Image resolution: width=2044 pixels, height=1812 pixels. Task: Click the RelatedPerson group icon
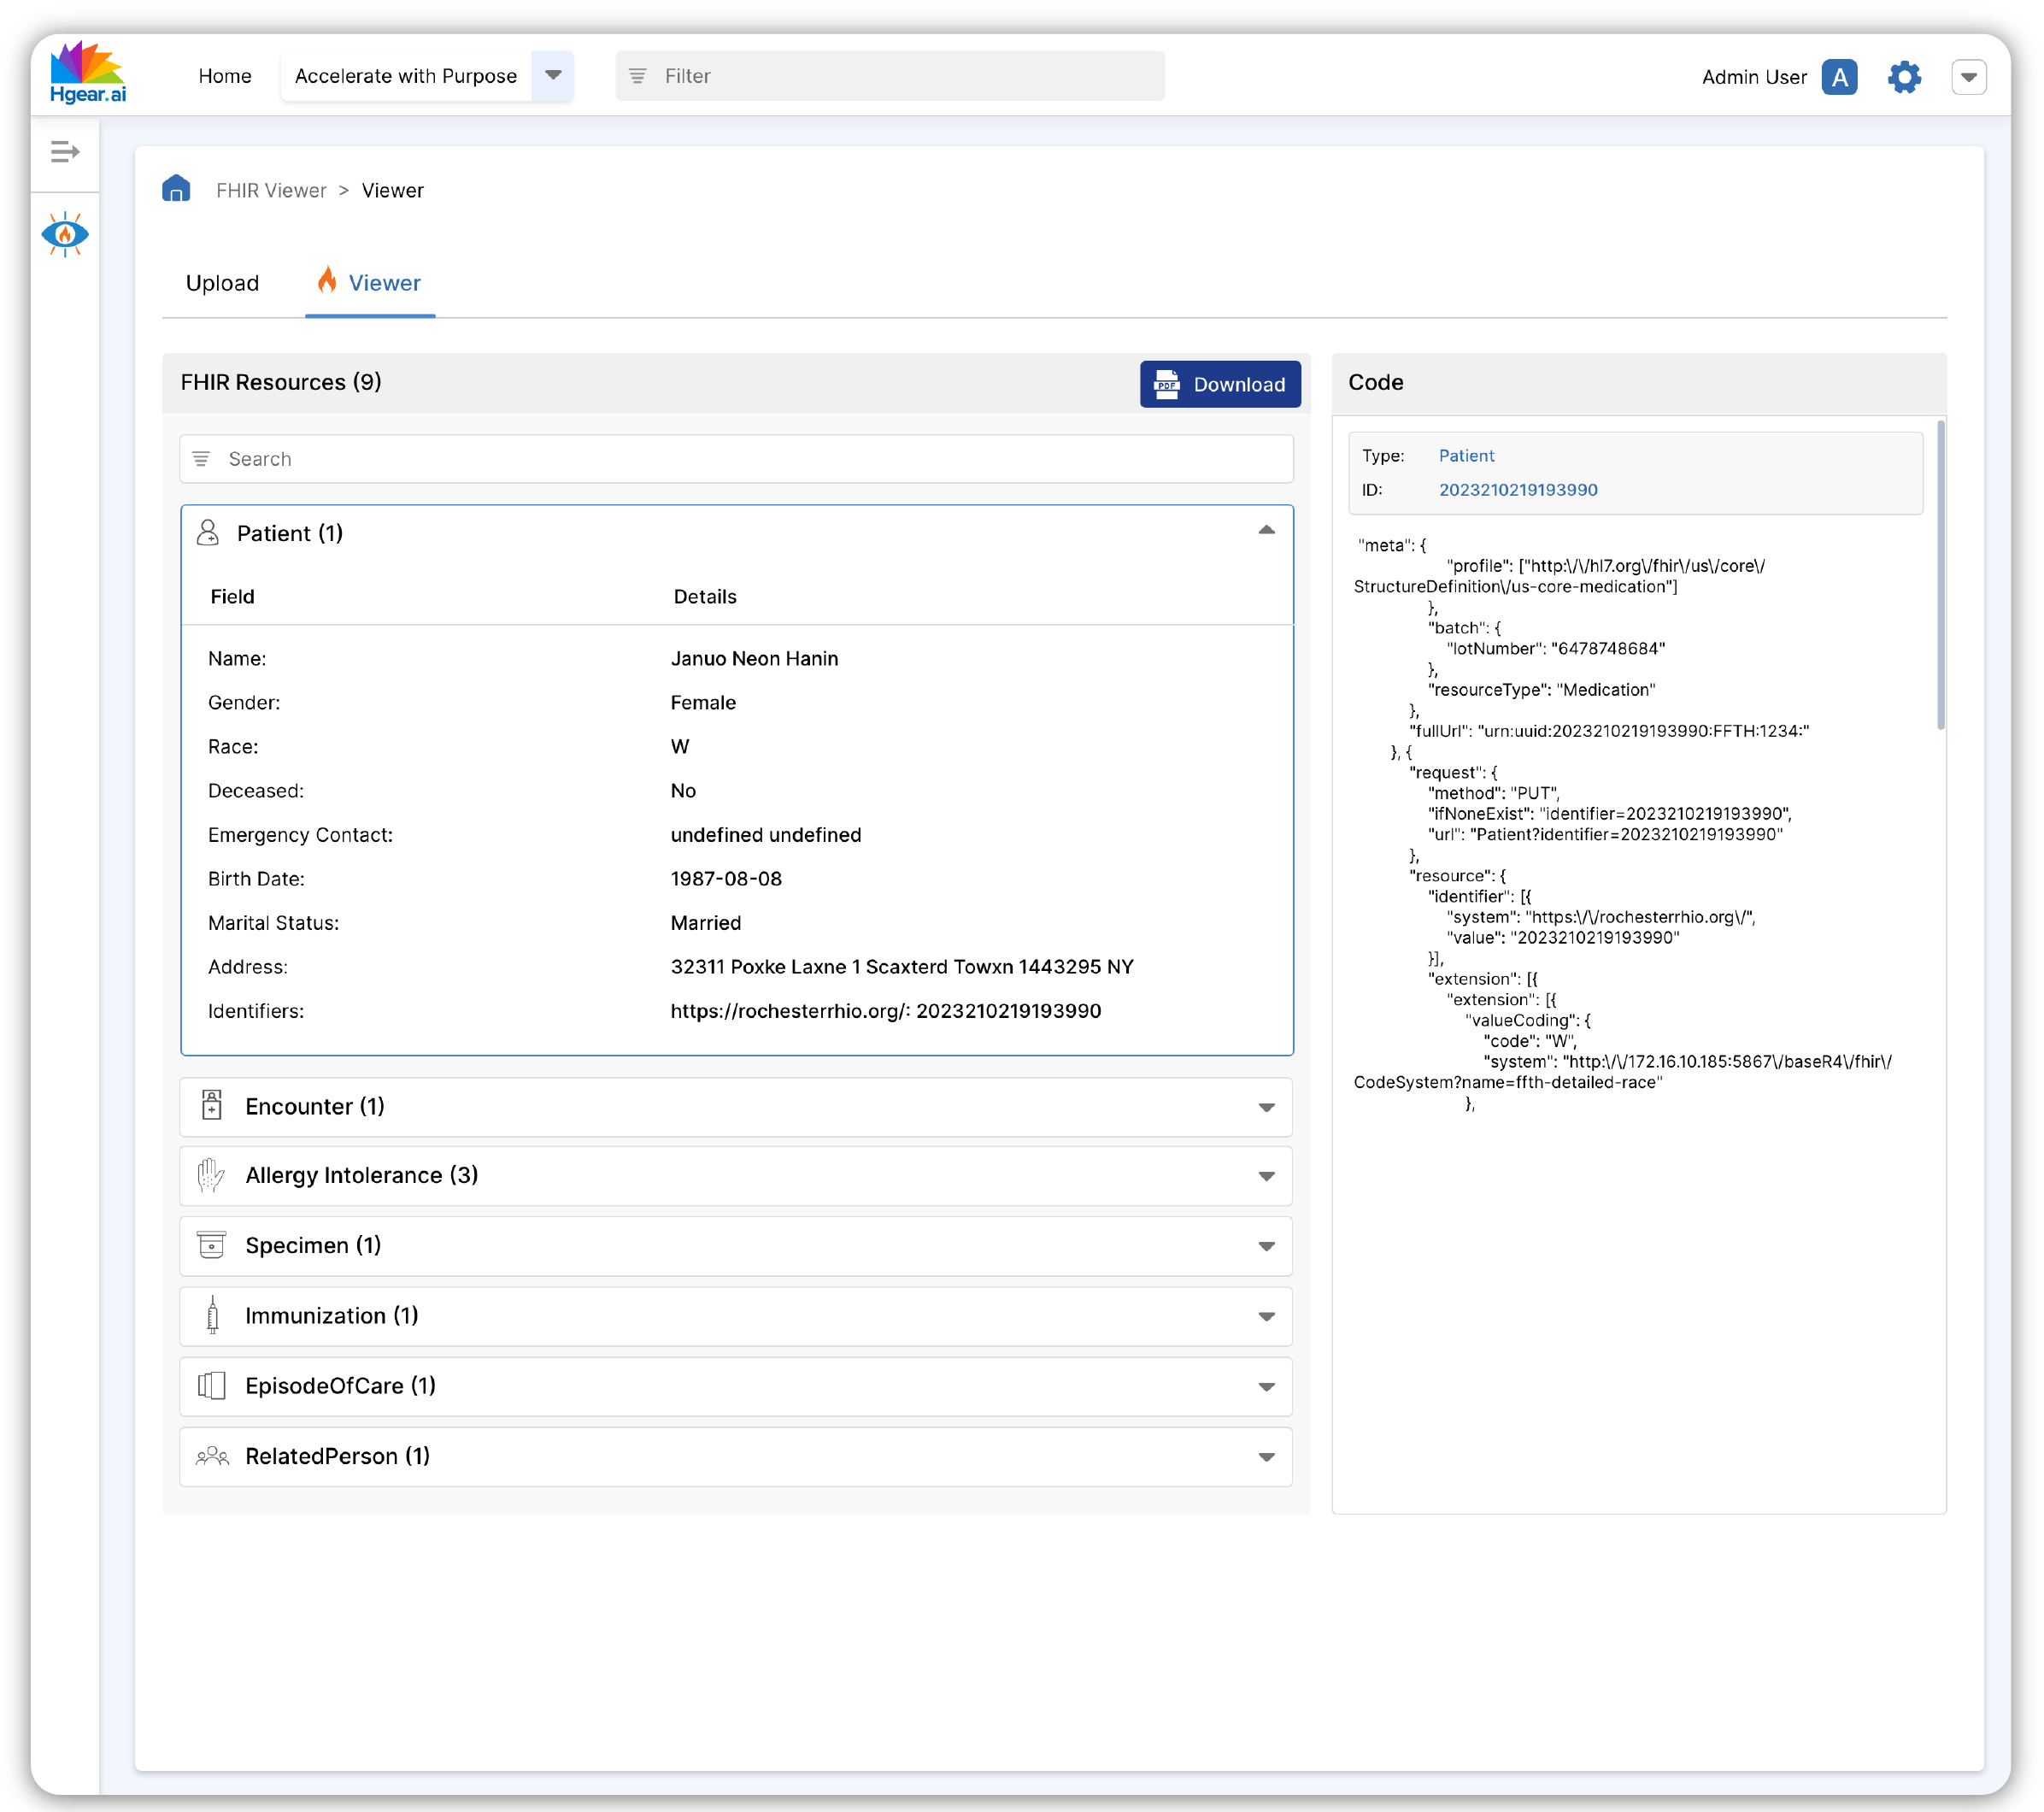211,1457
